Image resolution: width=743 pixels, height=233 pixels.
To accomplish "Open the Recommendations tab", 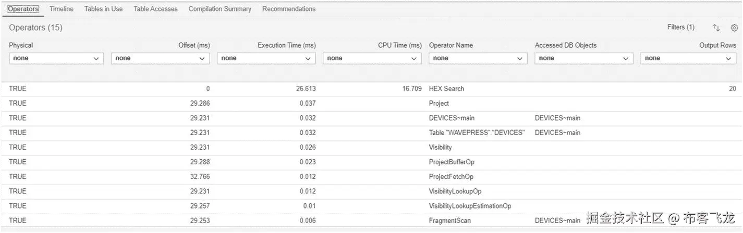I will 289,9.
